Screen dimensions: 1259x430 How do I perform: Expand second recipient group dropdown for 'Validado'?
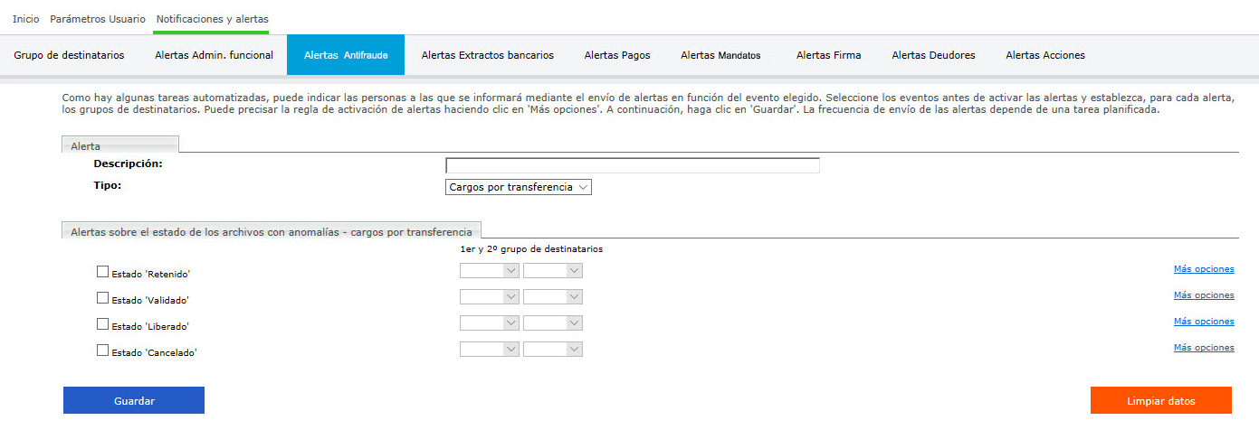pos(553,297)
